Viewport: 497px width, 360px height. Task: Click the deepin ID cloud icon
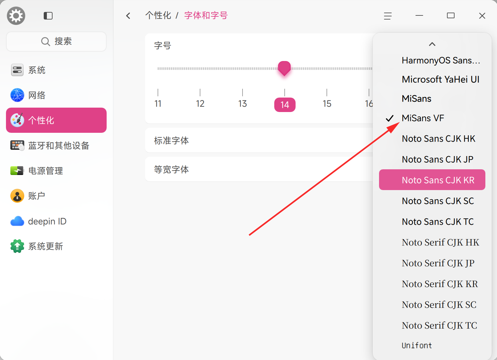[x=17, y=221]
